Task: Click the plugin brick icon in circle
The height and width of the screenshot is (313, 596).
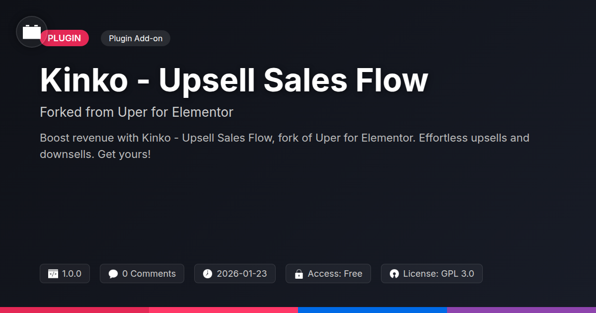Action: tap(32, 32)
